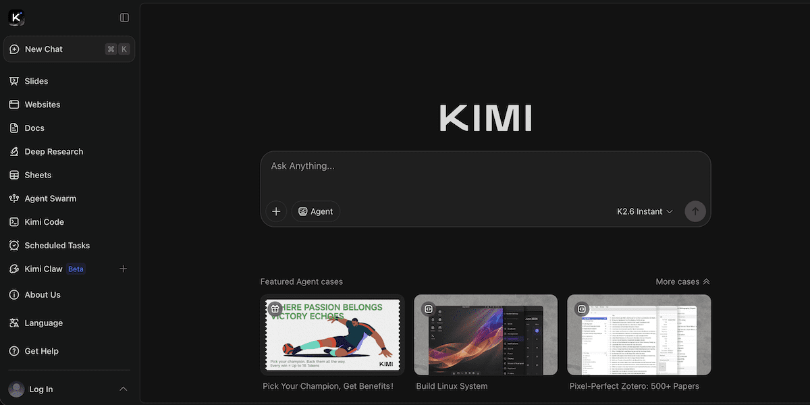Click the About Us info icon
Viewport: 810px width, 405px height.
coord(14,295)
